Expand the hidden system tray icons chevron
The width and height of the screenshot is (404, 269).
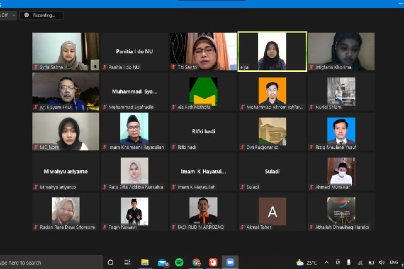click(x=326, y=262)
